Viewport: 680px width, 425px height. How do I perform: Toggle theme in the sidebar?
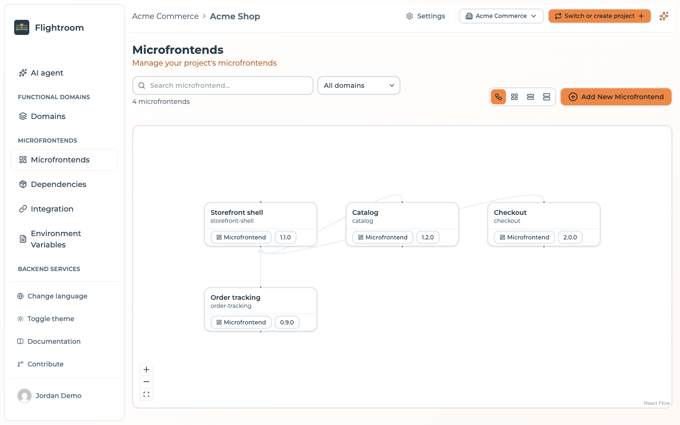pyautogui.click(x=64, y=319)
